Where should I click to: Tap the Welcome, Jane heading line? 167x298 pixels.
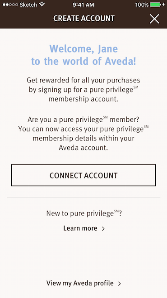[x=83, y=49]
